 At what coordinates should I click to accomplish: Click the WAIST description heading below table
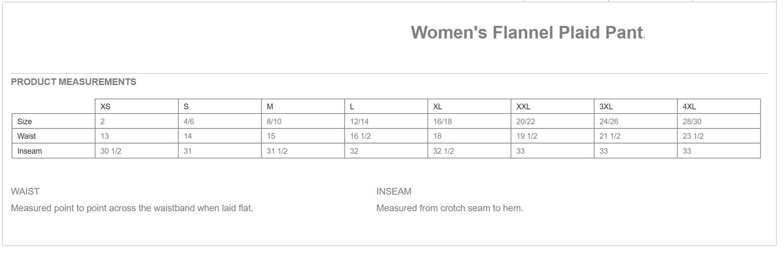point(25,191)
